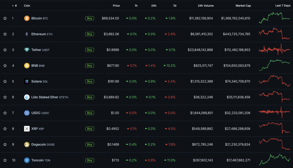The width and height of the screenshot is (293, 168).
Task: Click the Ethereum diamond logo icon
Action: 27,34
